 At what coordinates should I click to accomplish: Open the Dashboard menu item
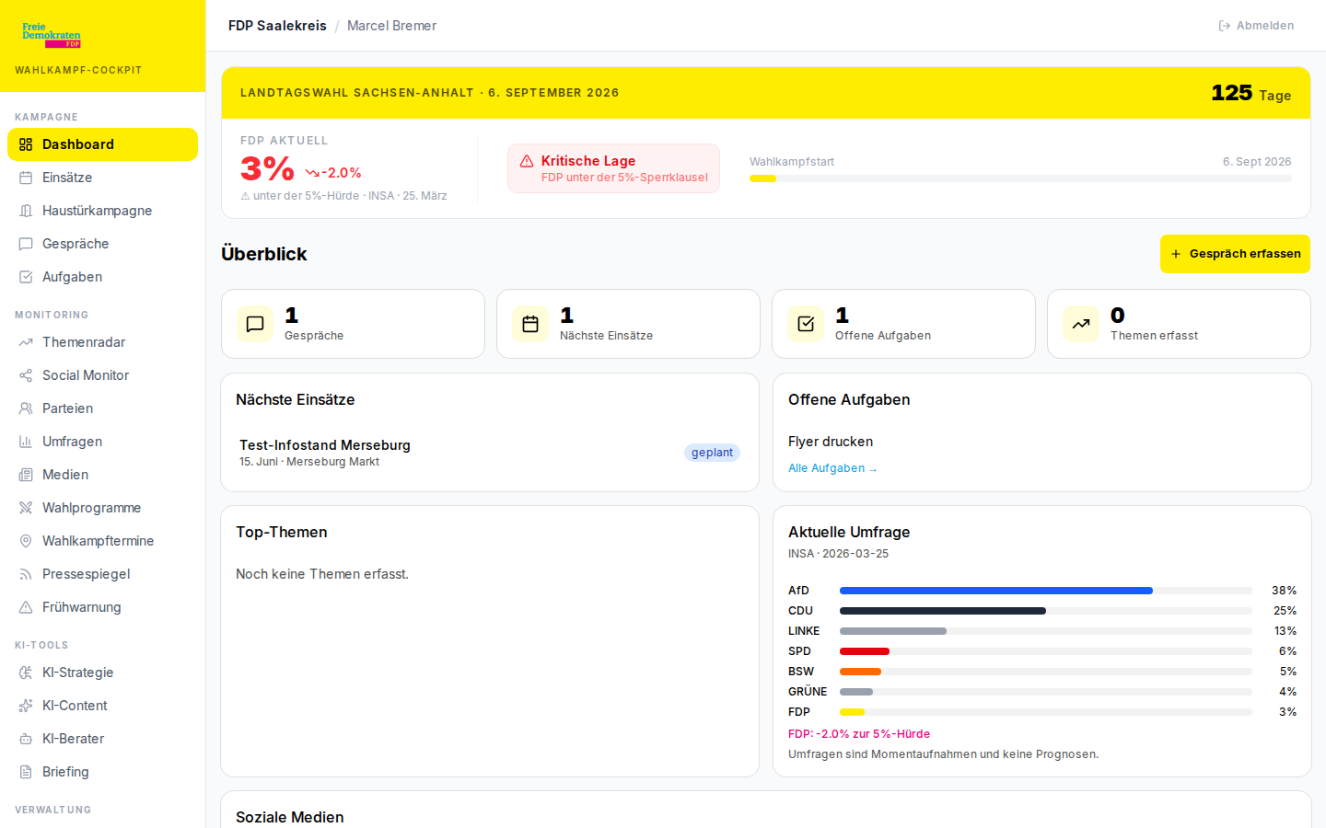(102, 144)
